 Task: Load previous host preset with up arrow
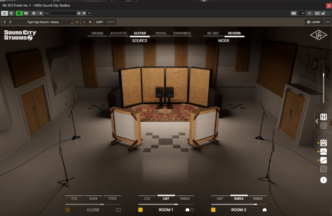tap(79, 13)
